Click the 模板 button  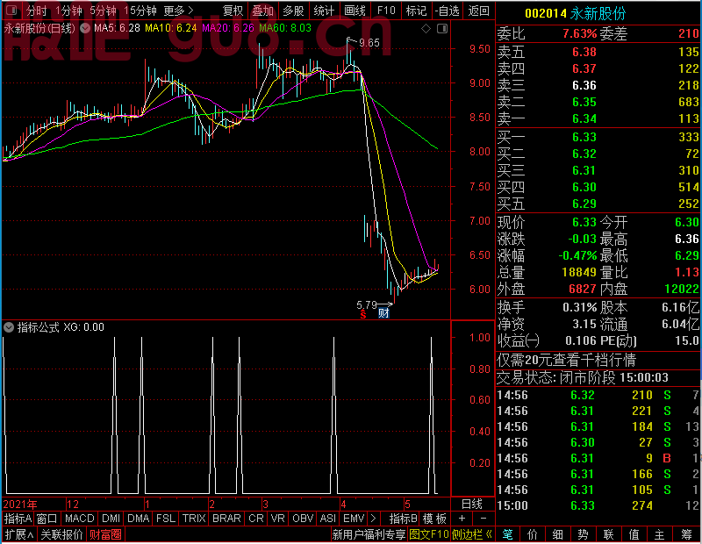tap(434, 519)
